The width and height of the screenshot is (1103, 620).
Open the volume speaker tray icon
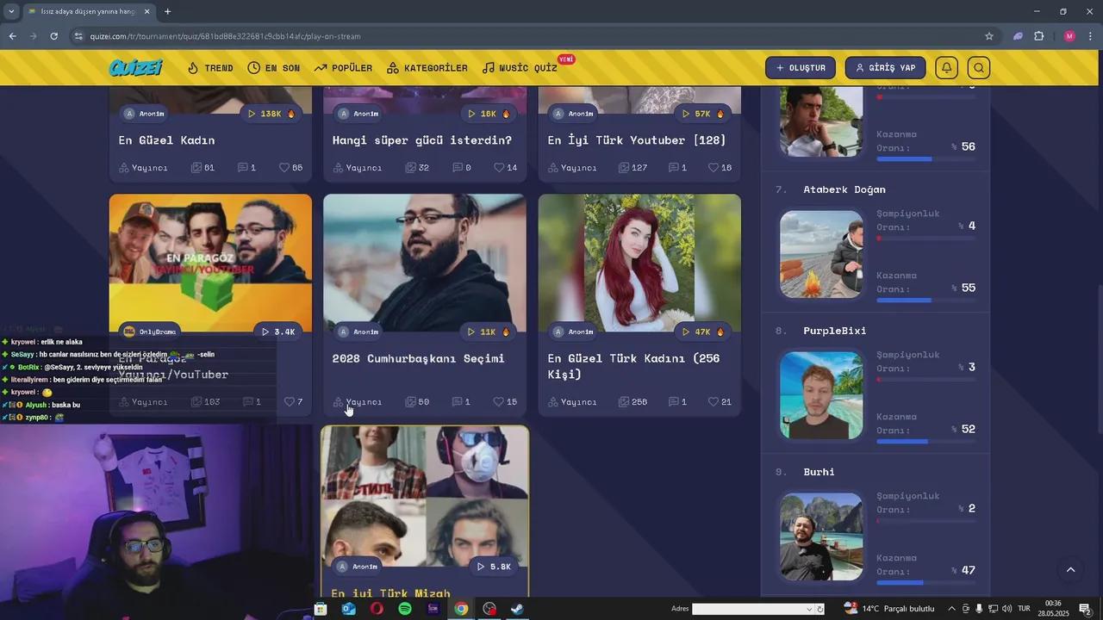click(x=1006, y=609)
